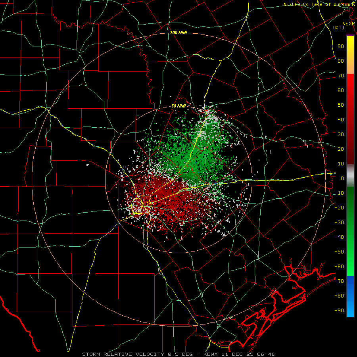The width and height of the screenshot is (357, 357).
Task: Click the 10 value on velocity scale
Action: 341,164
